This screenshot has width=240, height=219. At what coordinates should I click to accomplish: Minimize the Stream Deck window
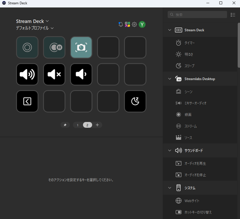point(208,3)
